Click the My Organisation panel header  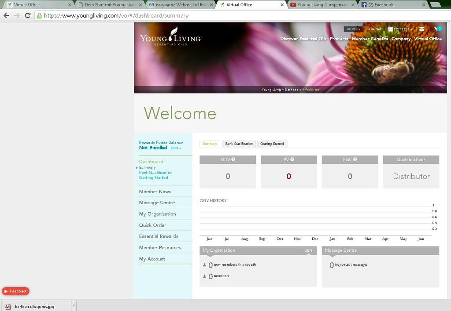click(258, 250)
